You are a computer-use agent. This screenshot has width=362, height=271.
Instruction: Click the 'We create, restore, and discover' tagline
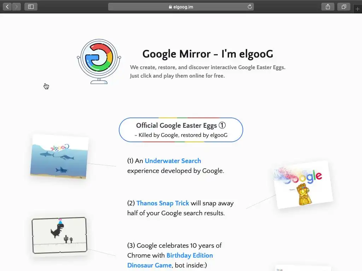(x=208, y=67)
